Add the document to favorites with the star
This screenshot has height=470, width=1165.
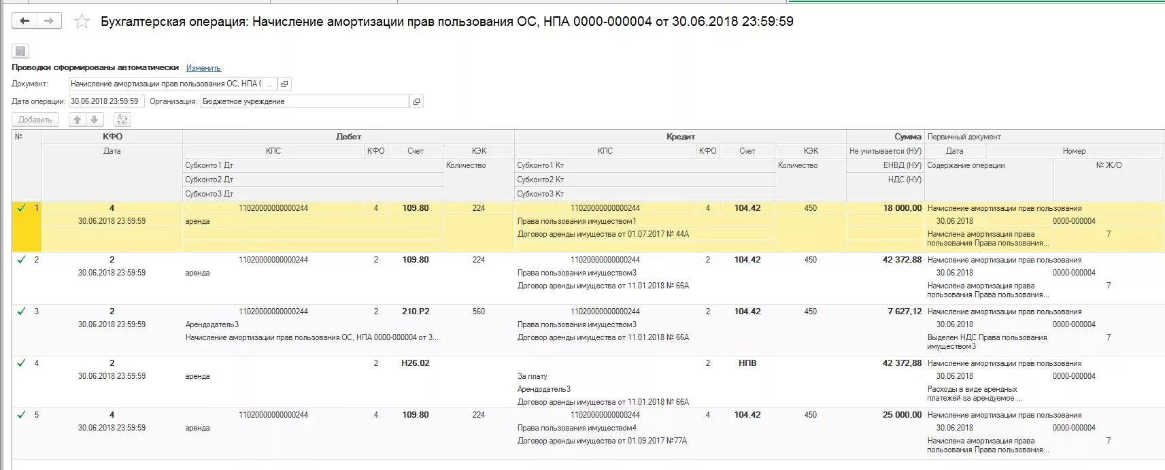pos(82,22)
